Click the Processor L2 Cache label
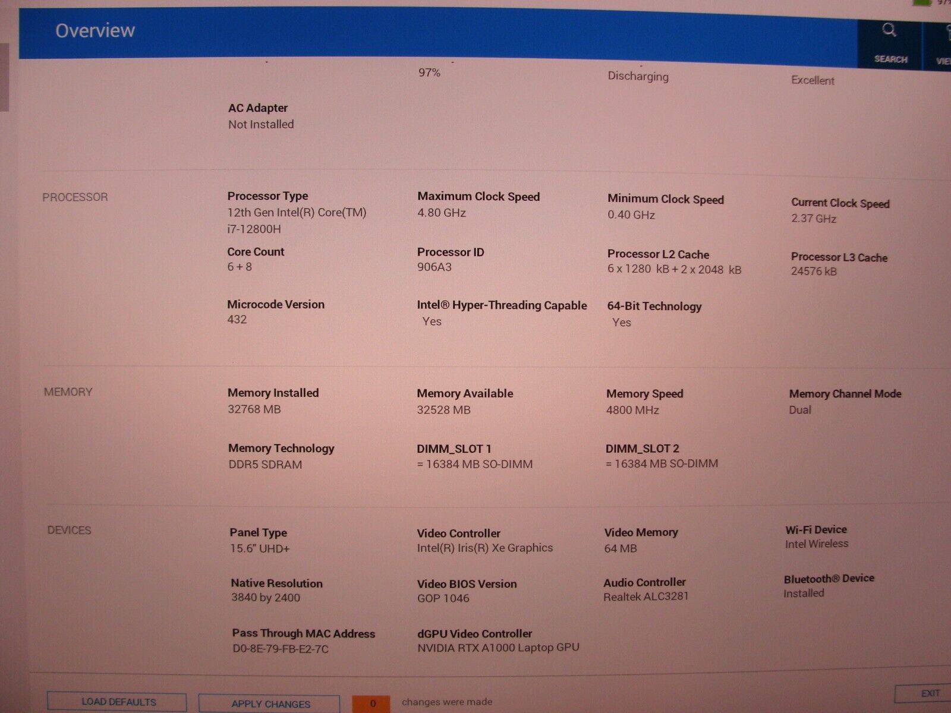Image resolution: width=951 pixels, height=713 pixels. click(x=659, y=254)
